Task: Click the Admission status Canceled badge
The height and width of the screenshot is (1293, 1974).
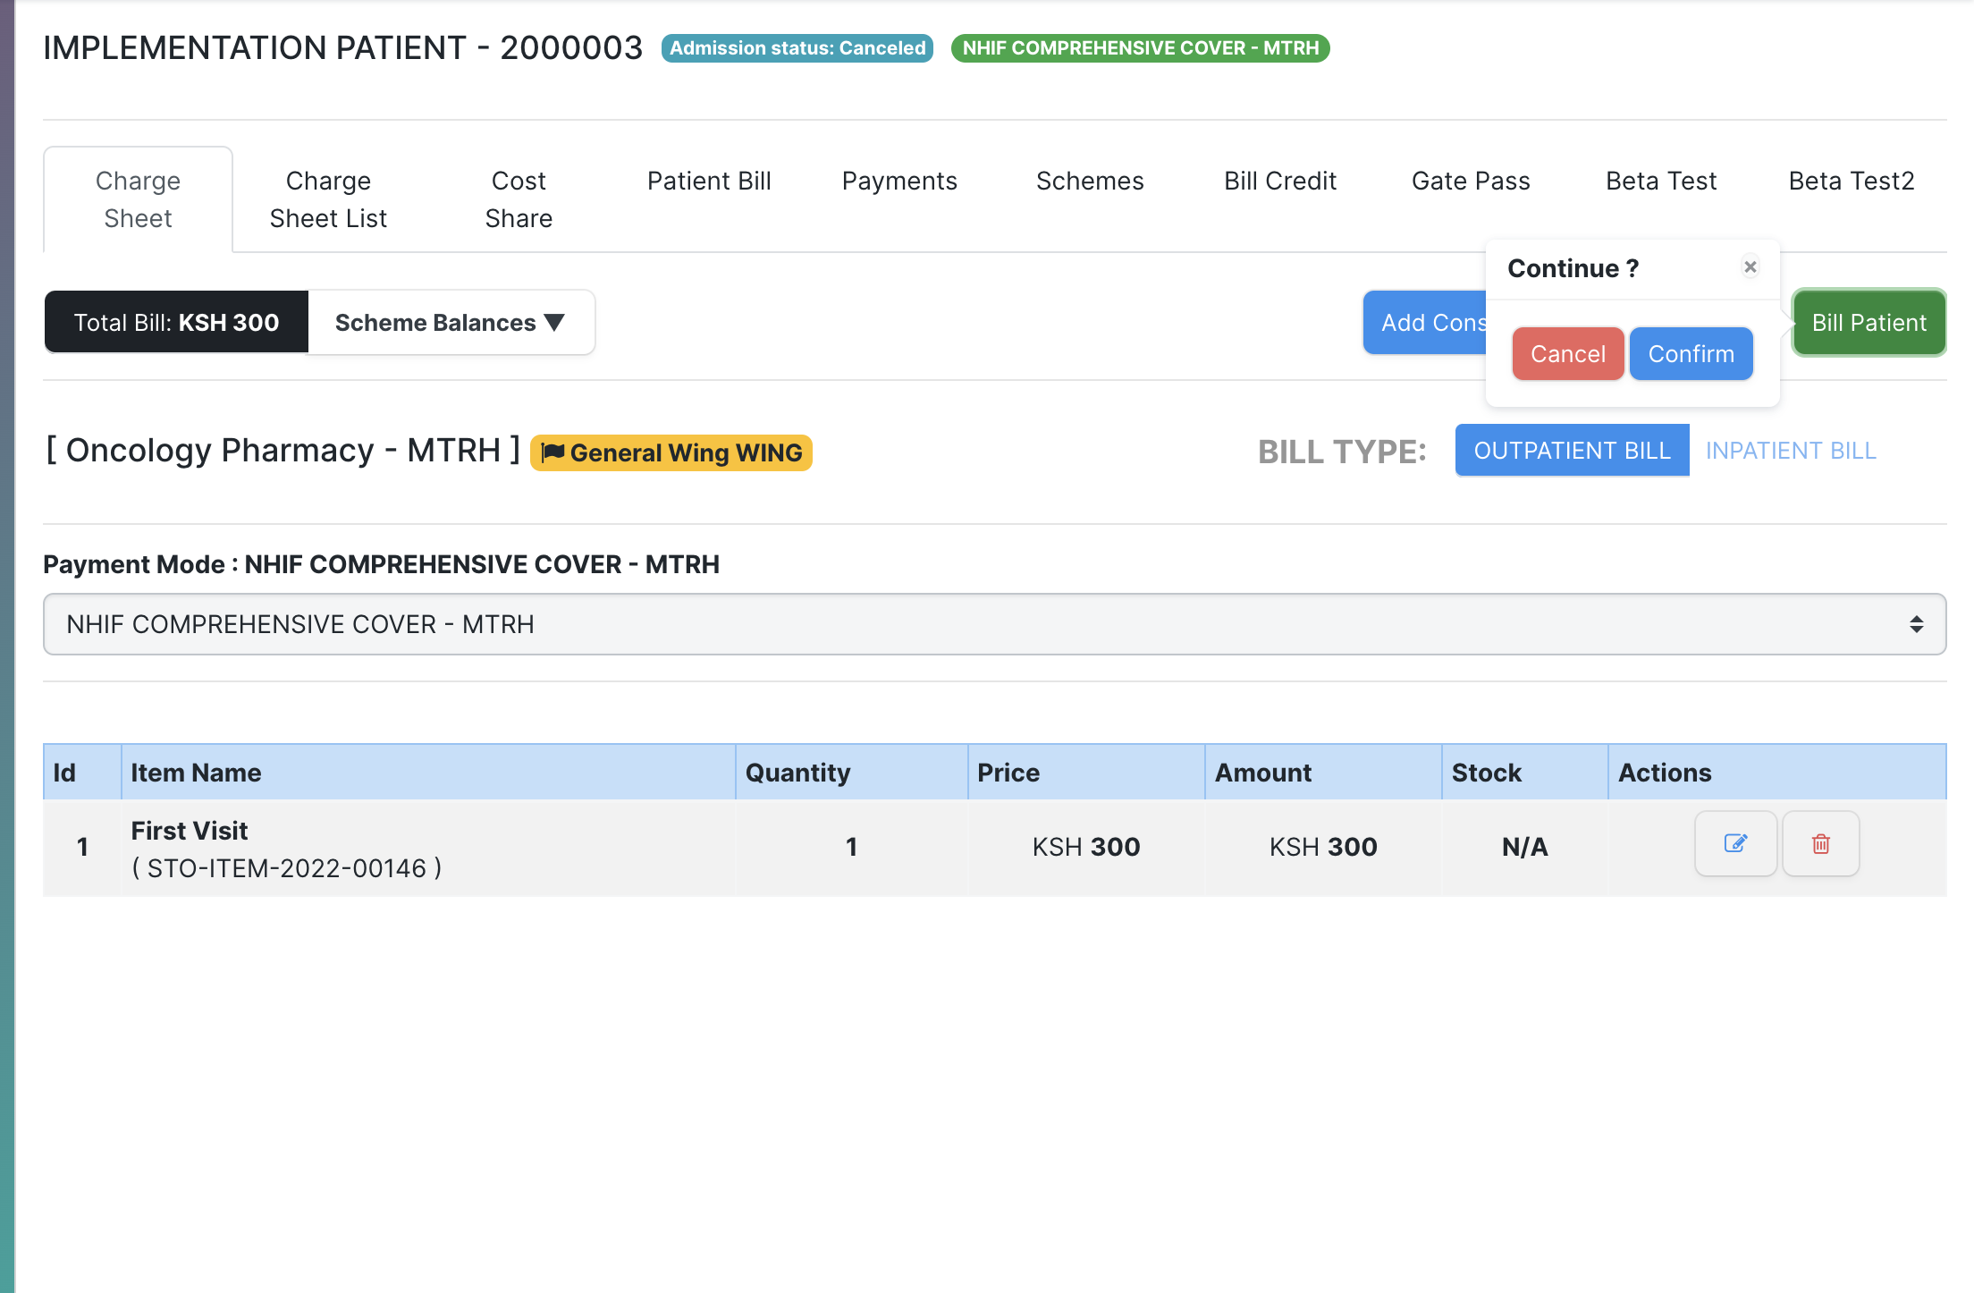Action: [x=797, y=48]
